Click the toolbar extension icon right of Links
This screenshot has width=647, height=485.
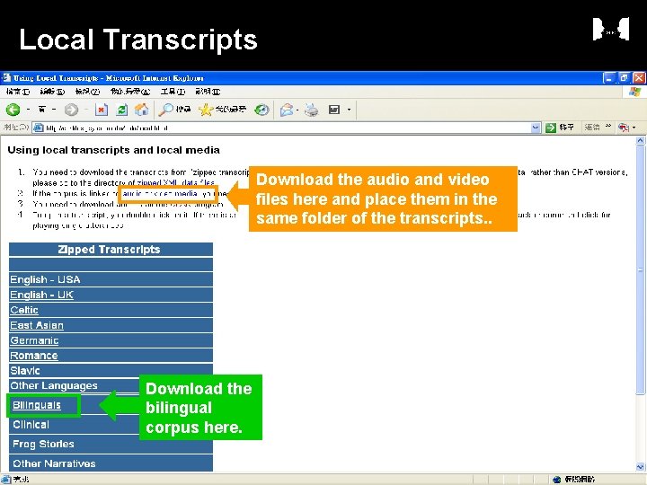click(624, 128)
